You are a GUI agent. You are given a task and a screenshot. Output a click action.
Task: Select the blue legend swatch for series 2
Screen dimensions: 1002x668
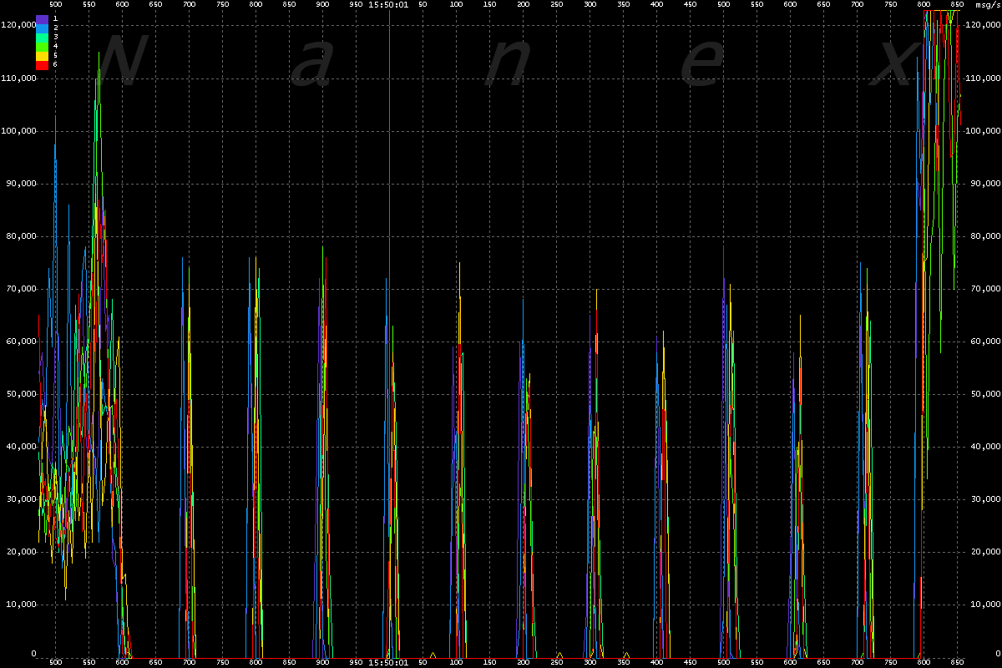point(42,28)
